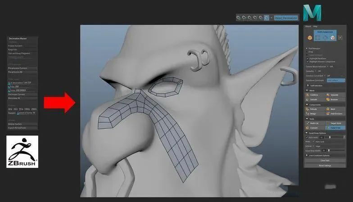Activate the Extrude component tool
The height and width of the screenshot is (202, 353).
point(315,109)
